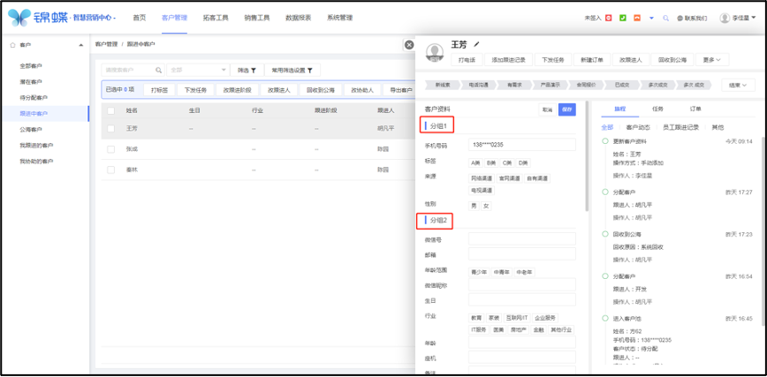Open the 客户管理 top menu

tap(174, 18)
